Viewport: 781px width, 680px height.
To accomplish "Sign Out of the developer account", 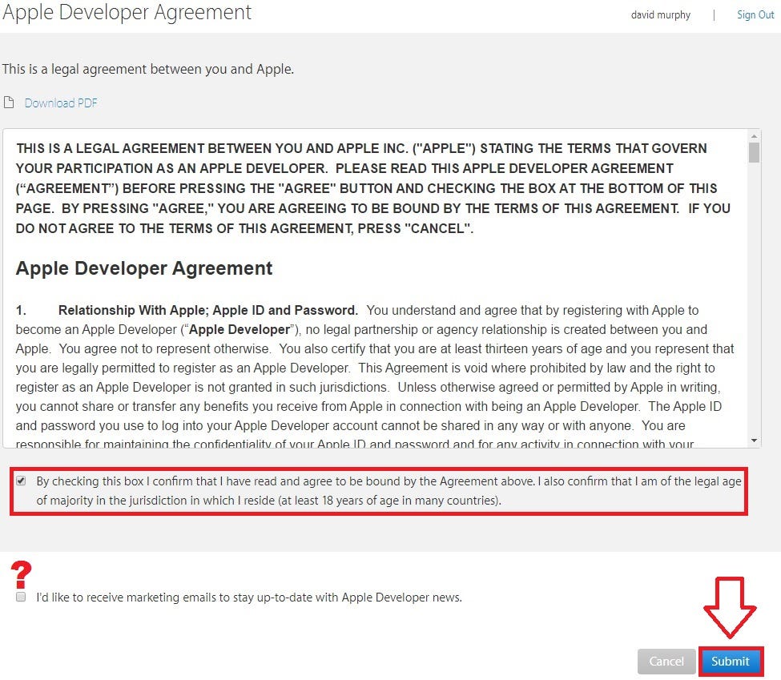I will 755,15.
